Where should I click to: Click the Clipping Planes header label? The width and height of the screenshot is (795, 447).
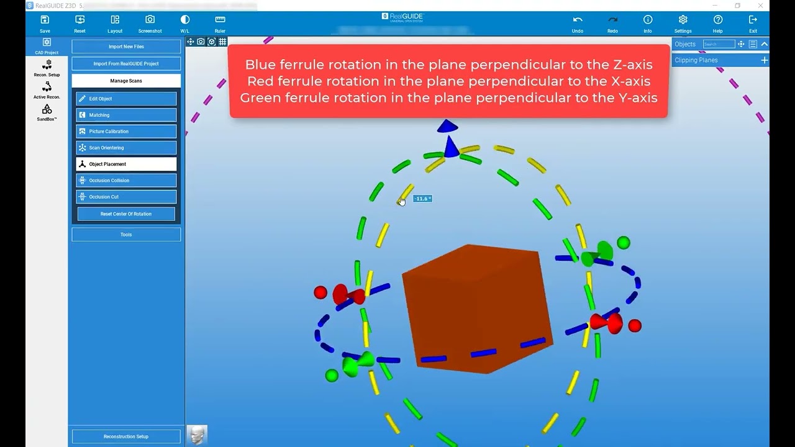696,60
